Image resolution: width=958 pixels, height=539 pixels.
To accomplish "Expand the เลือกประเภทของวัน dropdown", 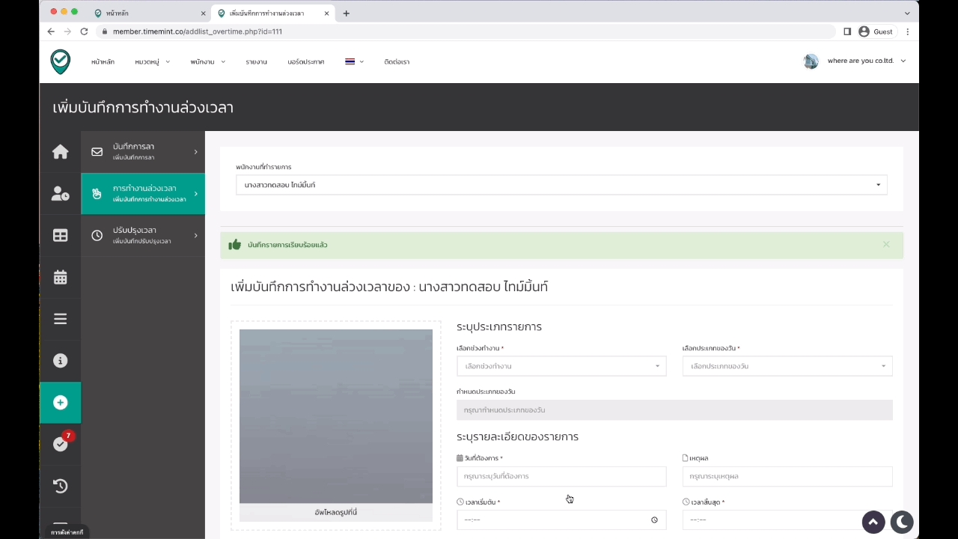I will (787, 366).
